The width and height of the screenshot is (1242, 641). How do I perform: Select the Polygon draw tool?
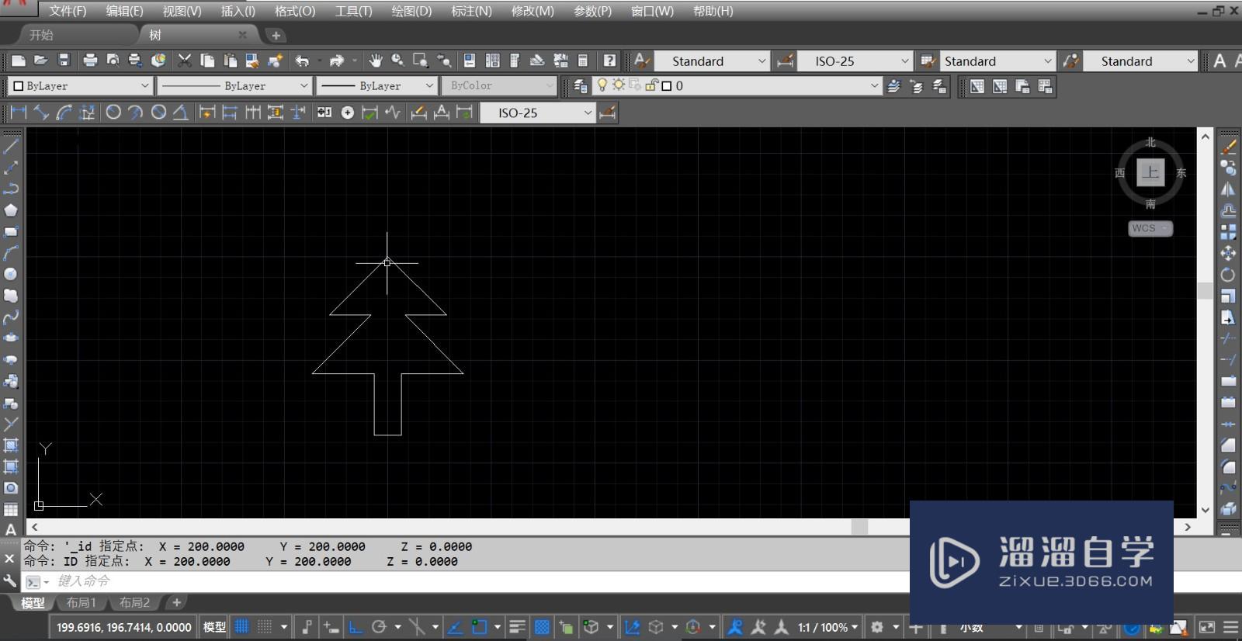click(x=11, y=210)
